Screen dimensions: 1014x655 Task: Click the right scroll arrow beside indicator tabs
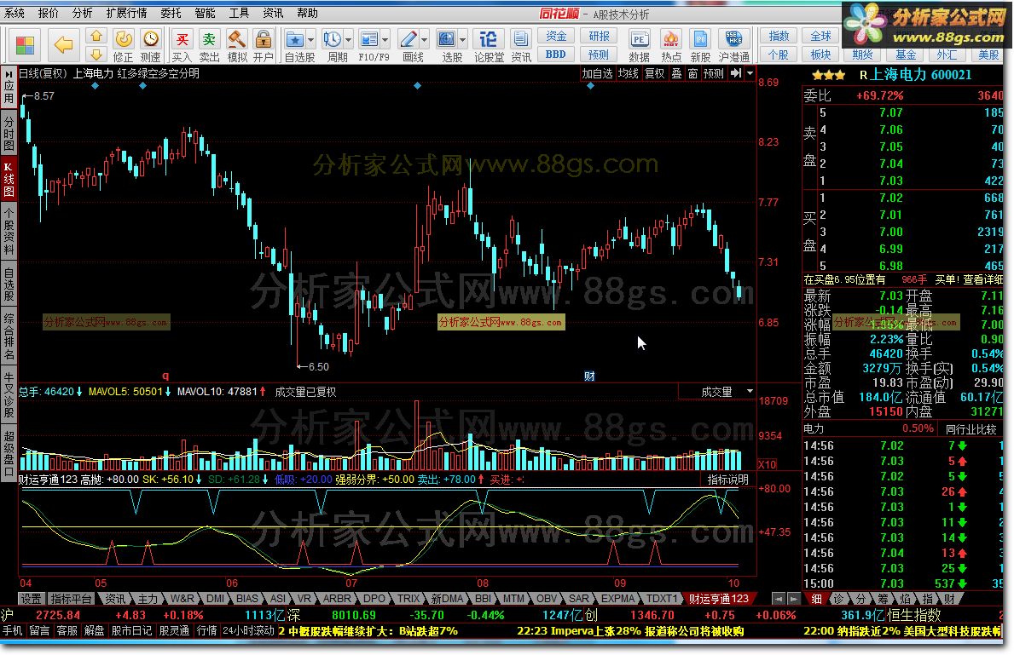793,600
